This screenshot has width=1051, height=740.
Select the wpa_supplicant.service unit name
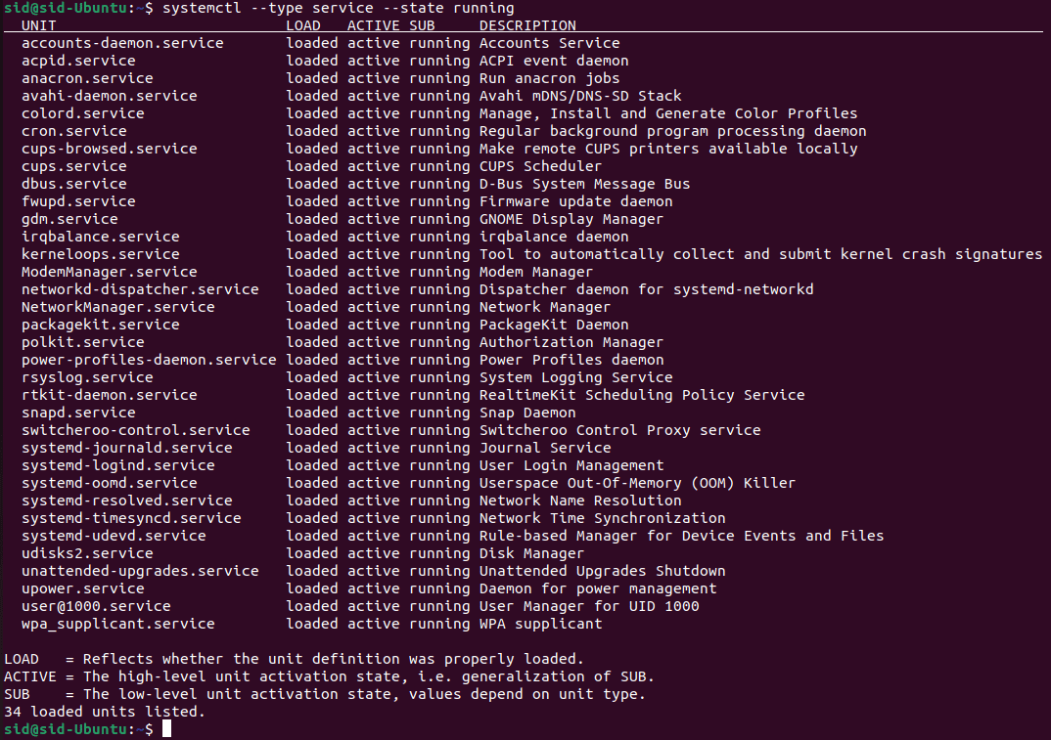click(117, 624)
